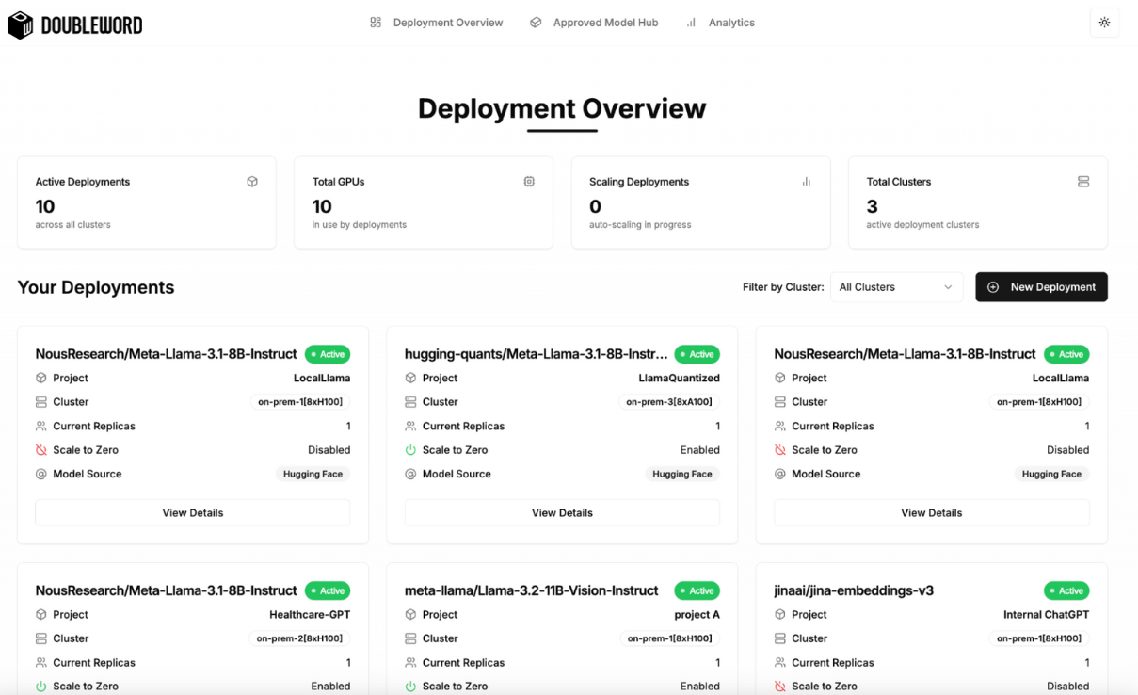Click the package icon on Active Deployments card
The height and width of the screenshot is (695, 1138).
tap(252, 181)
